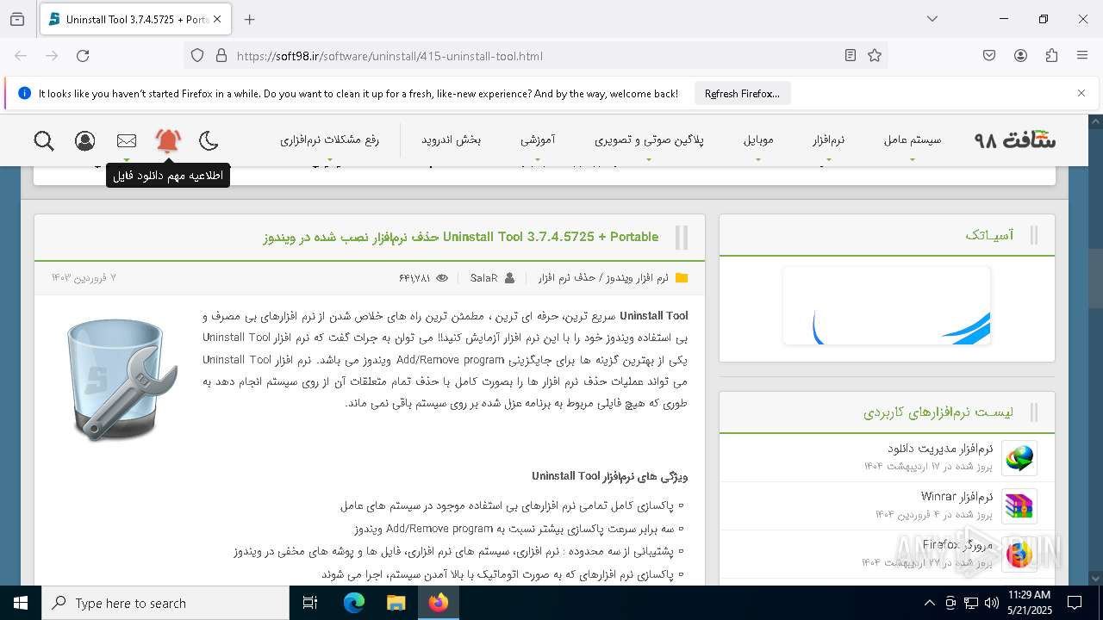This screenshot has height=620, width=1103.
Task: Open Firefox account icon in toolbar
Action: click(1020, 55)
